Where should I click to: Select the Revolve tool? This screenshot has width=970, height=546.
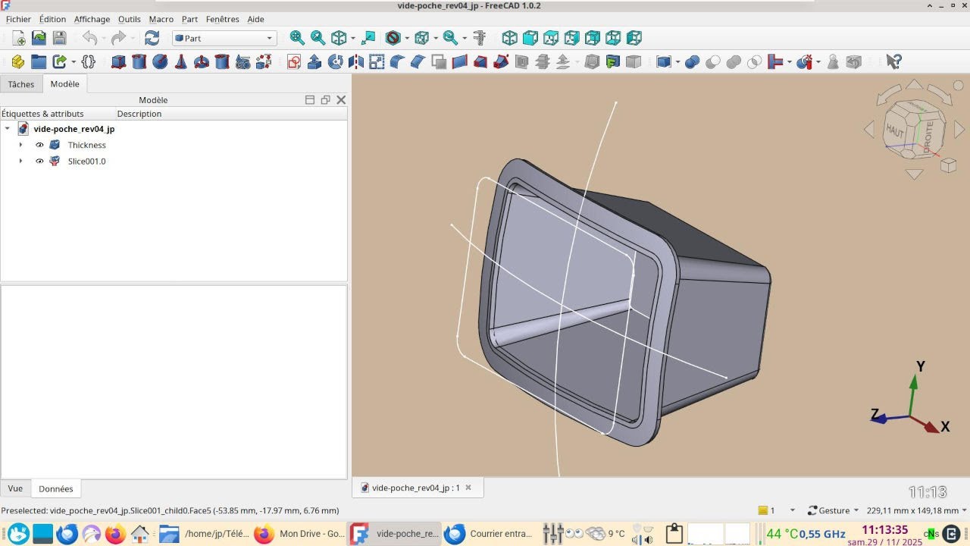335,62
